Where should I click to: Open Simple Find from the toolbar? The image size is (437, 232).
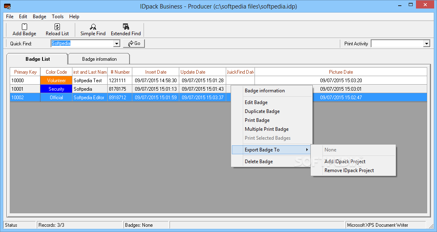pyautogui.click(x=93, y=30)
